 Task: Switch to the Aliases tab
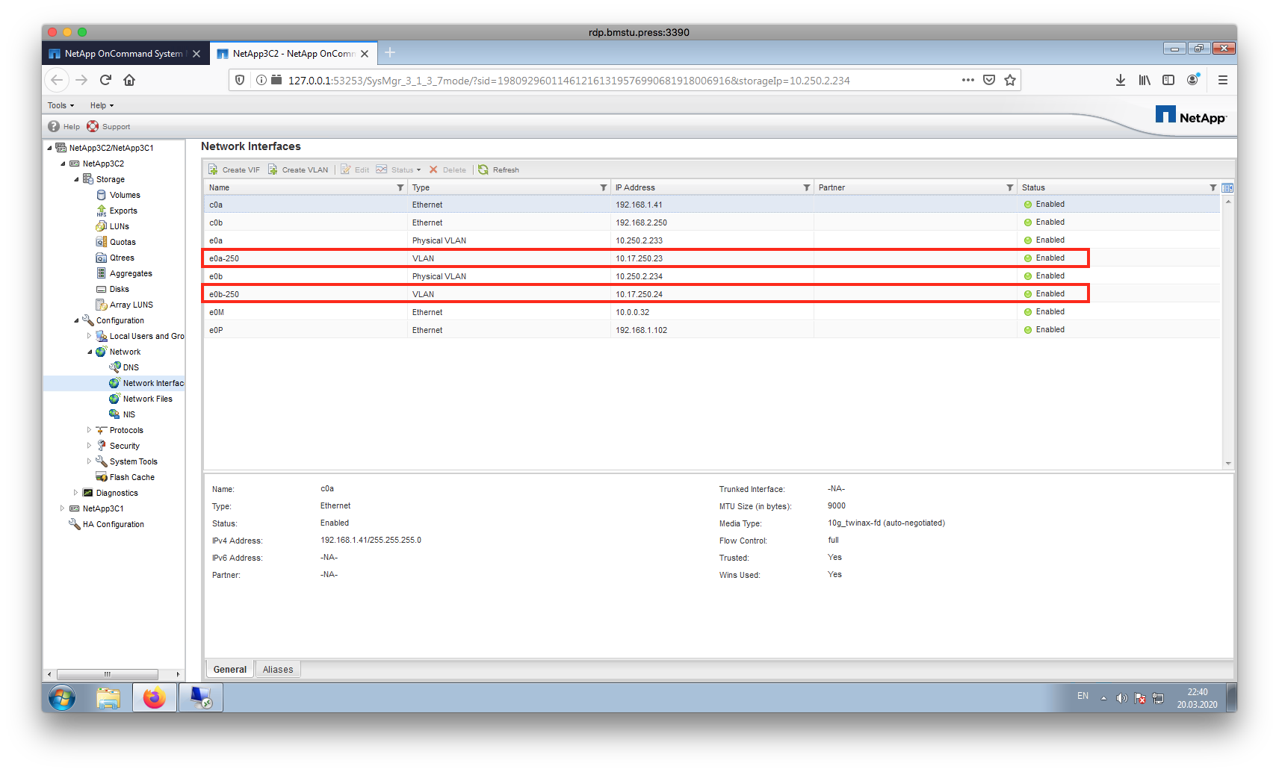[278, 670]
